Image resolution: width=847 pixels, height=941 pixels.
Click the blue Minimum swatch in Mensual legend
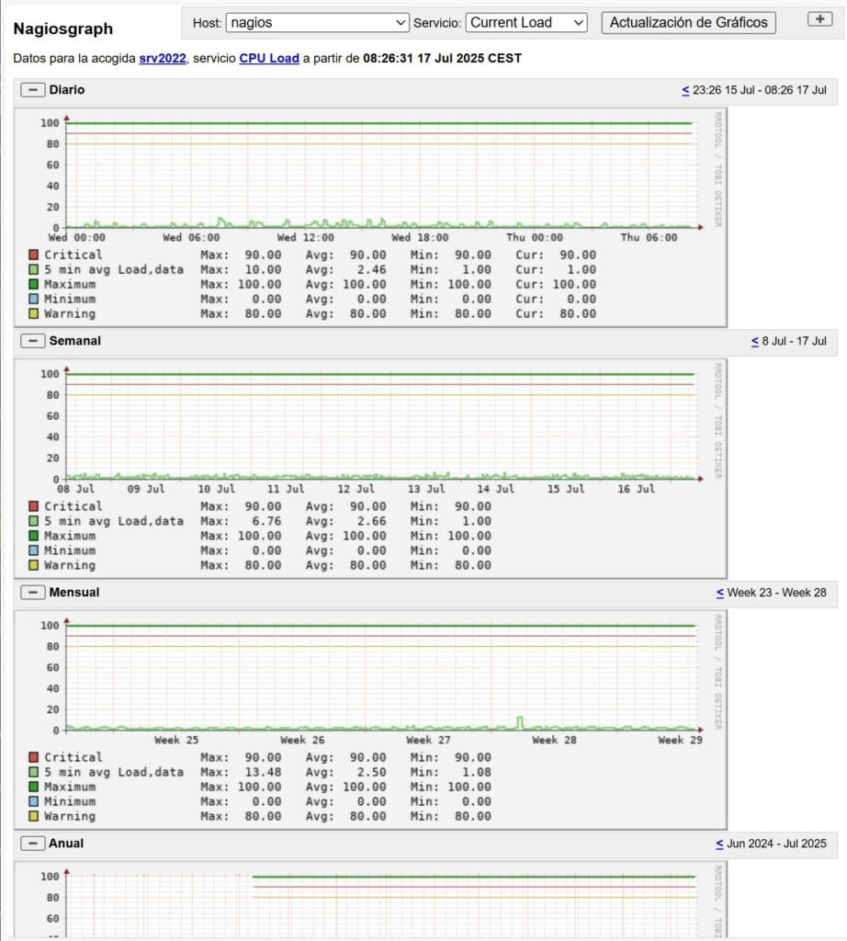point(34,801)
